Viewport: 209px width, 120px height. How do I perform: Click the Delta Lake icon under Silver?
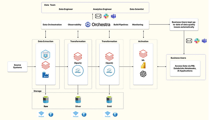point(84,115)
